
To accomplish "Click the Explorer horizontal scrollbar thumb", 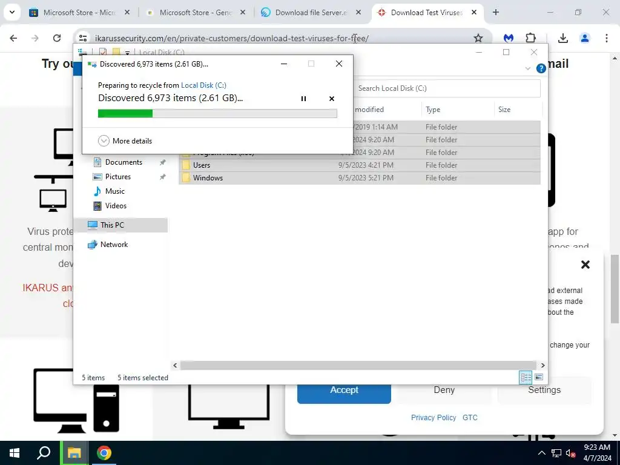I will [x=358, y=365].
